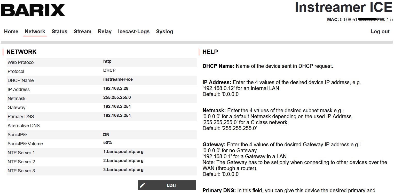Image resolution: width=394 pixels, height=193 pixels.
Task: Select the SonicIP Volume 50% value
Action: (x=107, y=143)
